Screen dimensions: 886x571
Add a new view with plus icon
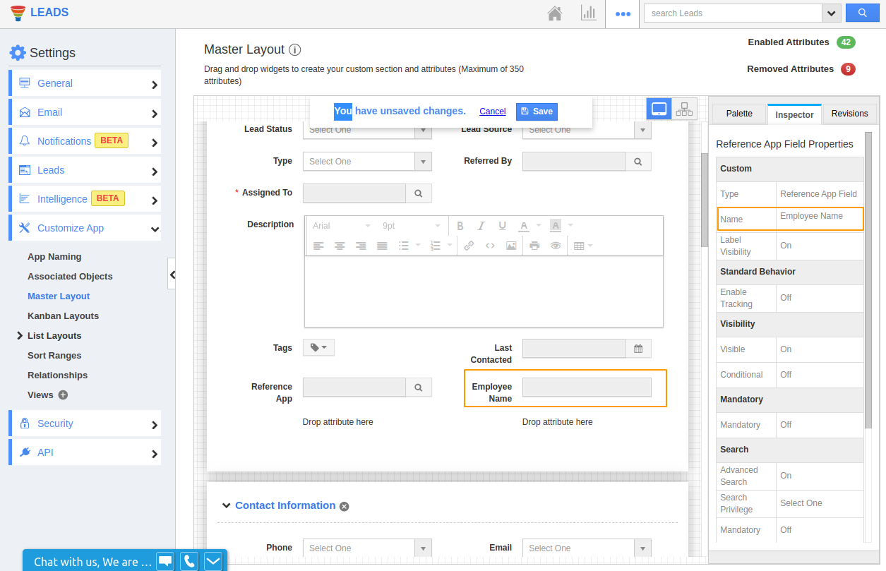click(63, 395)
